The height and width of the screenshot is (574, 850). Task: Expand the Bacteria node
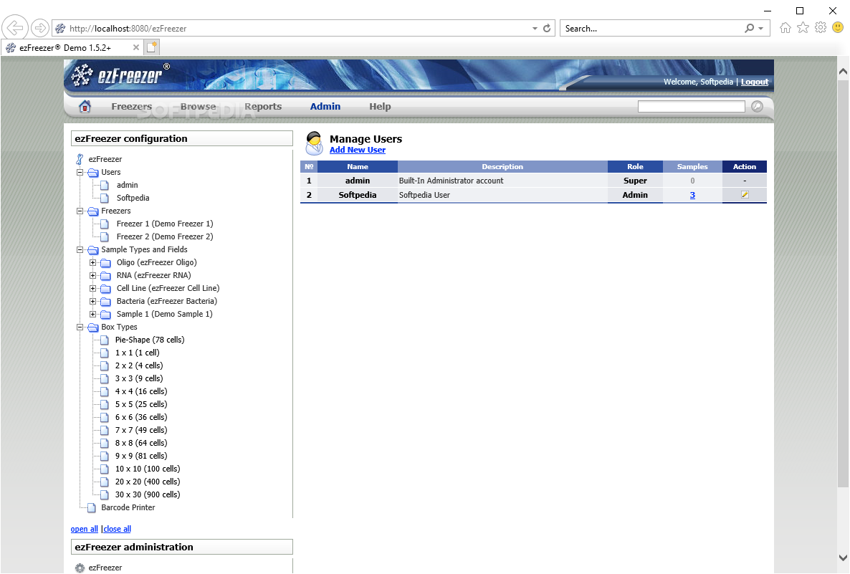(x=92, y=302)
